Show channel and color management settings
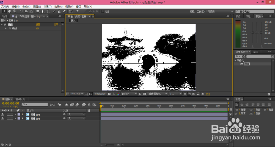275x147 pixels. [x=118, y=94]
